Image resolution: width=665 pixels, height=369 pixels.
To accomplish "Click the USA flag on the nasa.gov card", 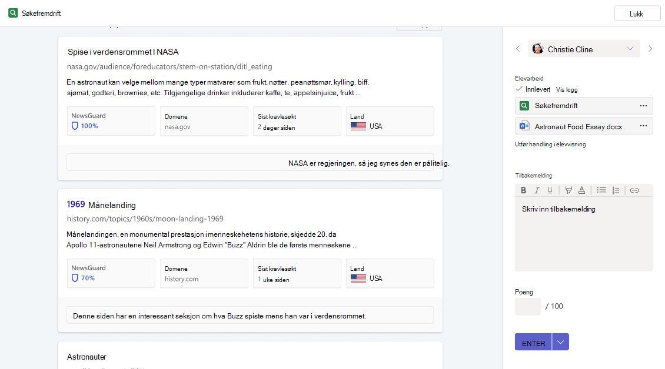I will tap(358, 126).
